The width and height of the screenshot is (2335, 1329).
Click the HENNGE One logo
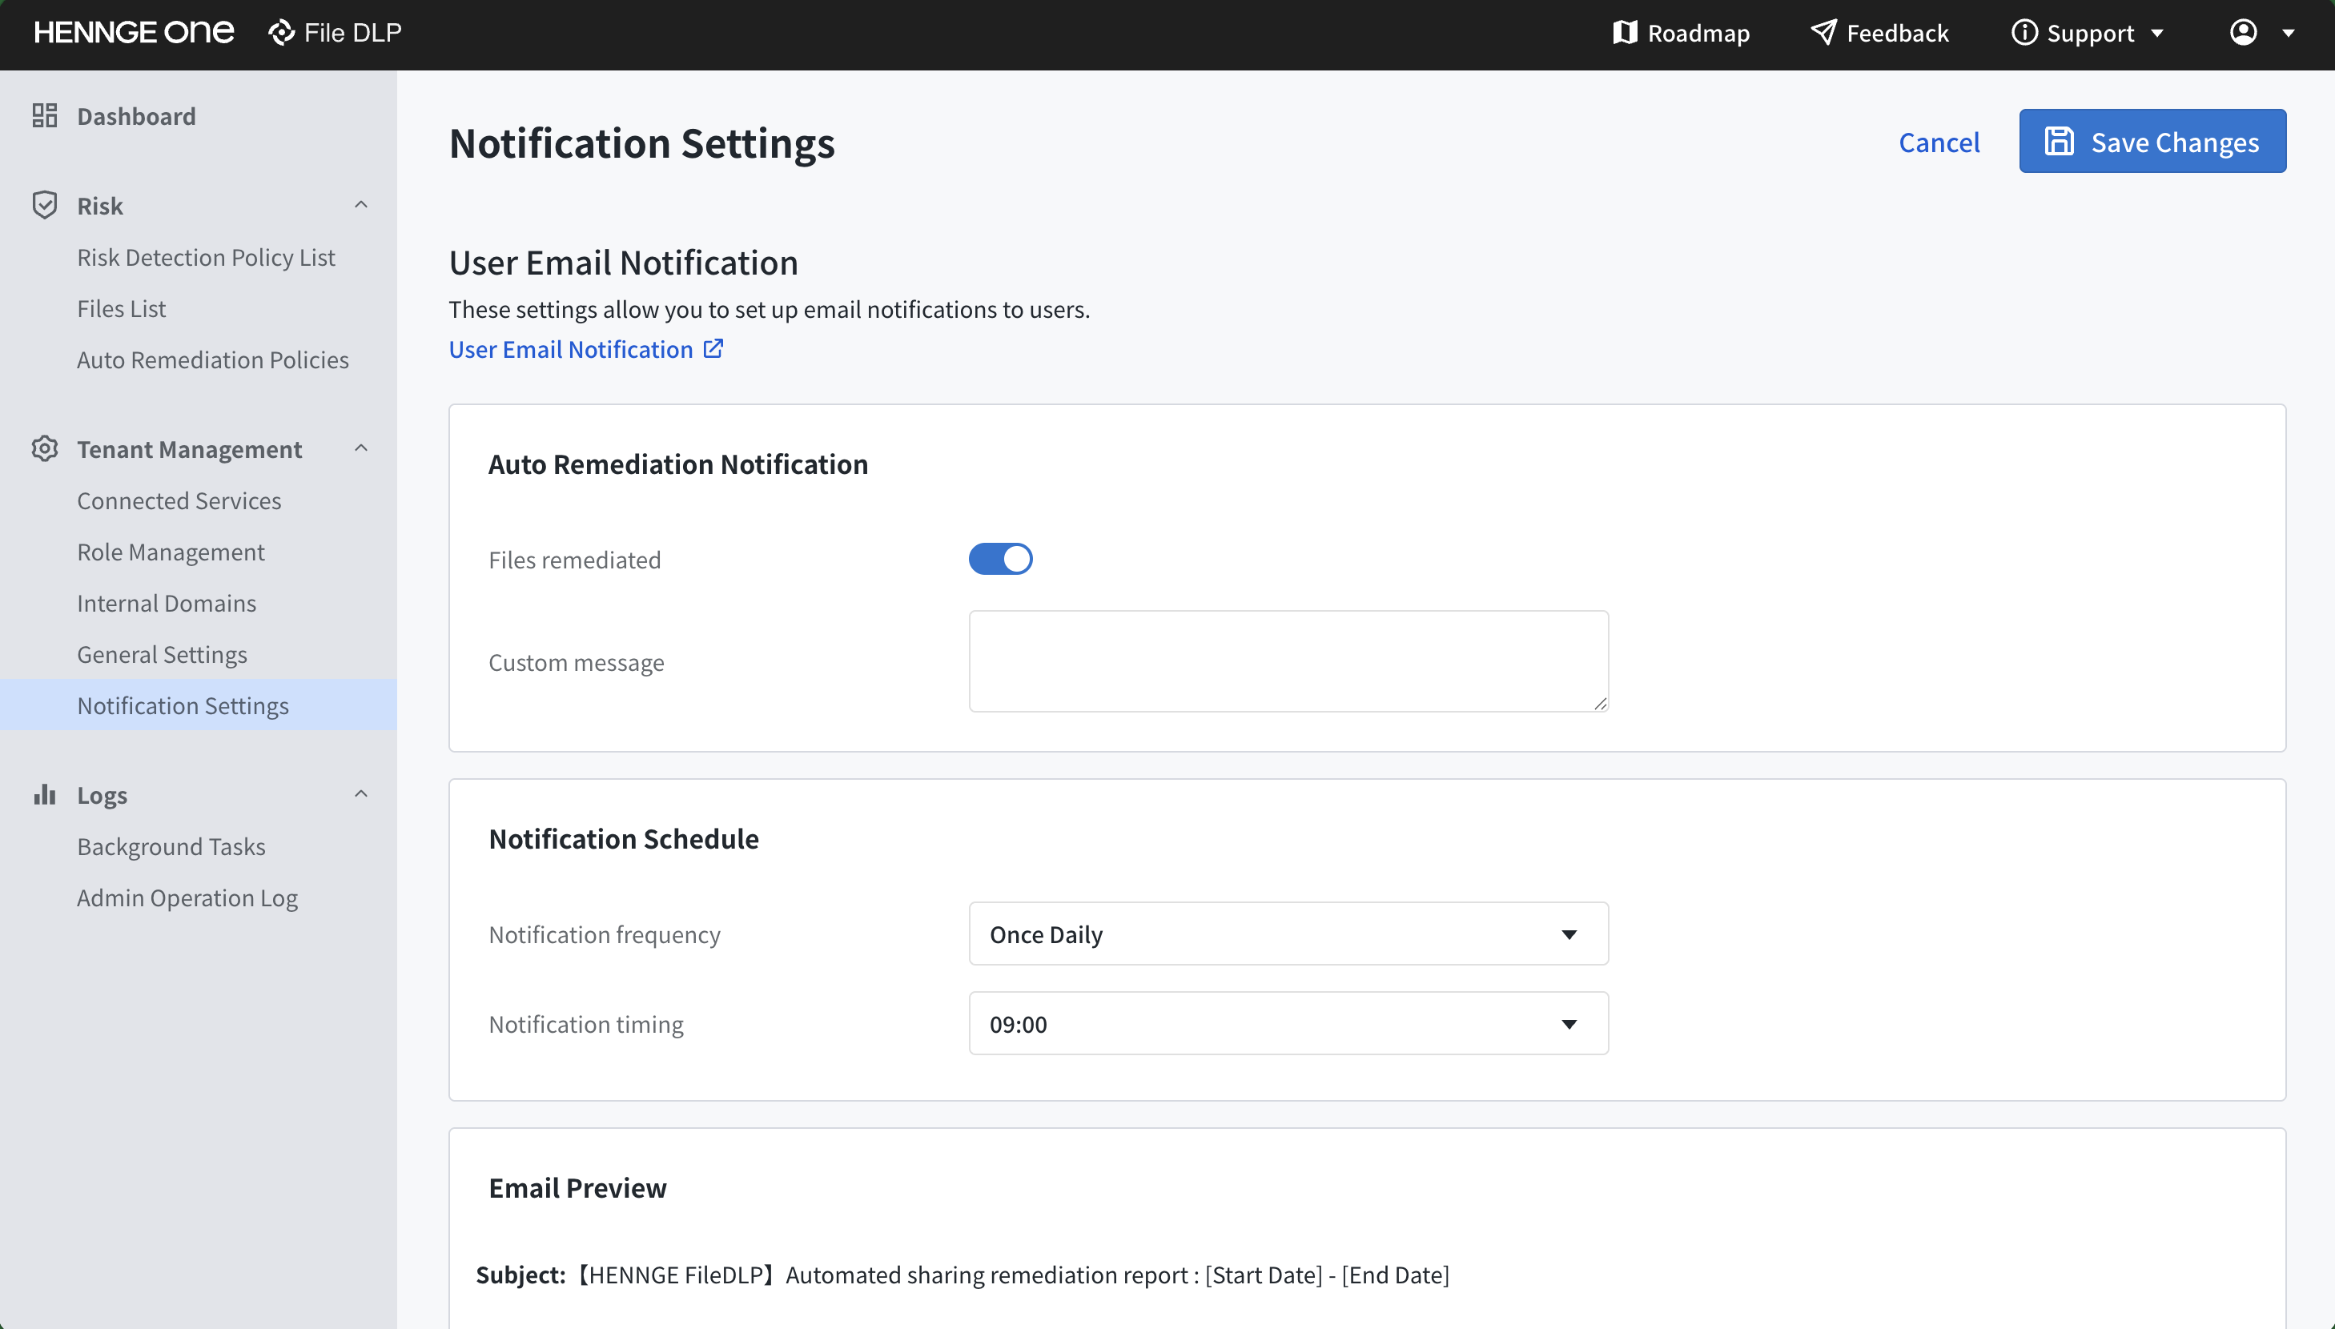tap(135, 33)
